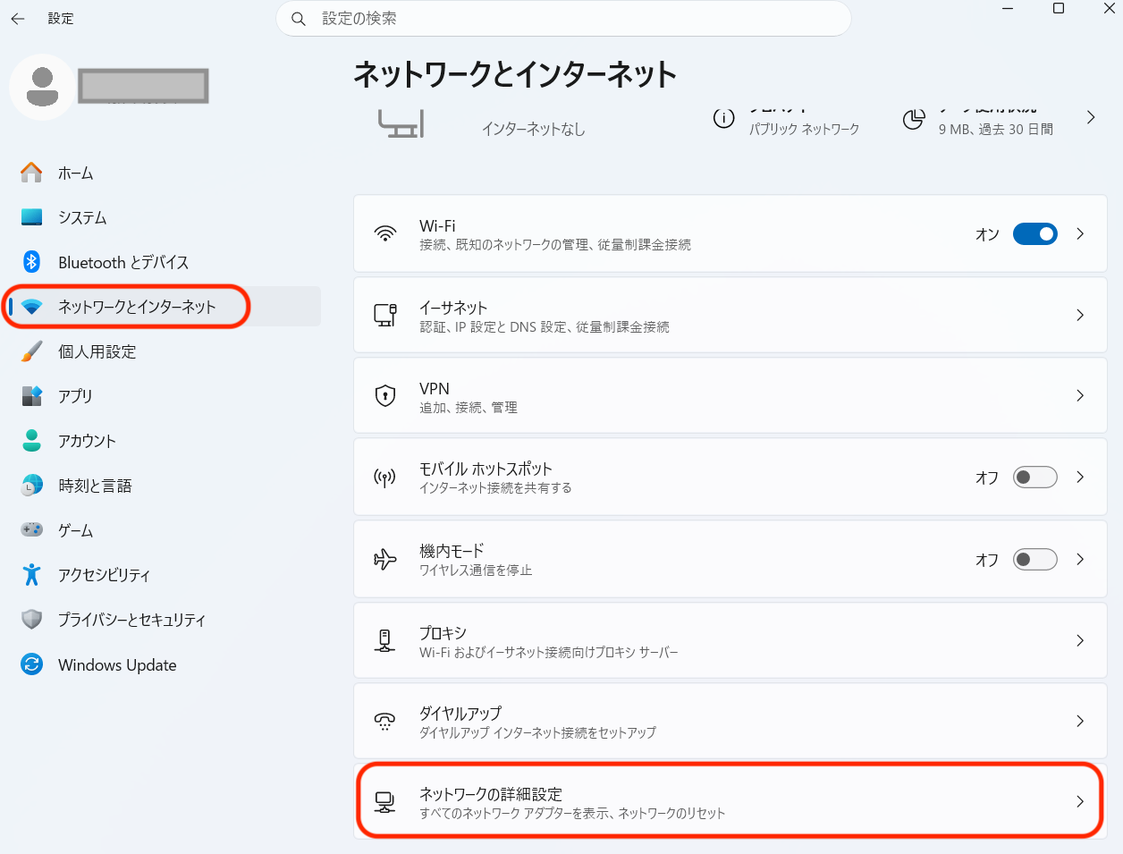Click the ダイヤルアップ phone icon
This screenshot has height=854, width=1123.
[385, 722]
